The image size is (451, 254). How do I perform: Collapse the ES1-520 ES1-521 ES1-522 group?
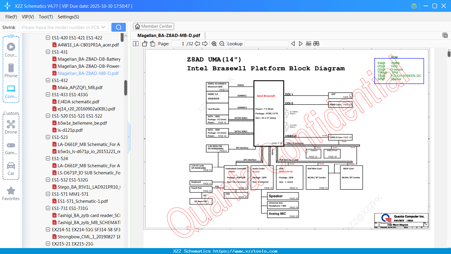click(48, 116)
